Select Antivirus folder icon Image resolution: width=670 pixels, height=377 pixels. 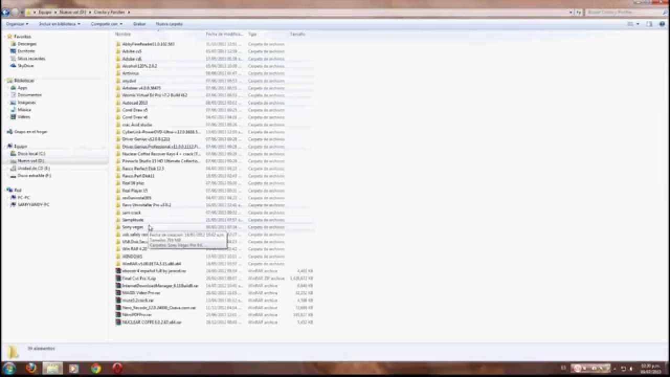click(118, 74)
